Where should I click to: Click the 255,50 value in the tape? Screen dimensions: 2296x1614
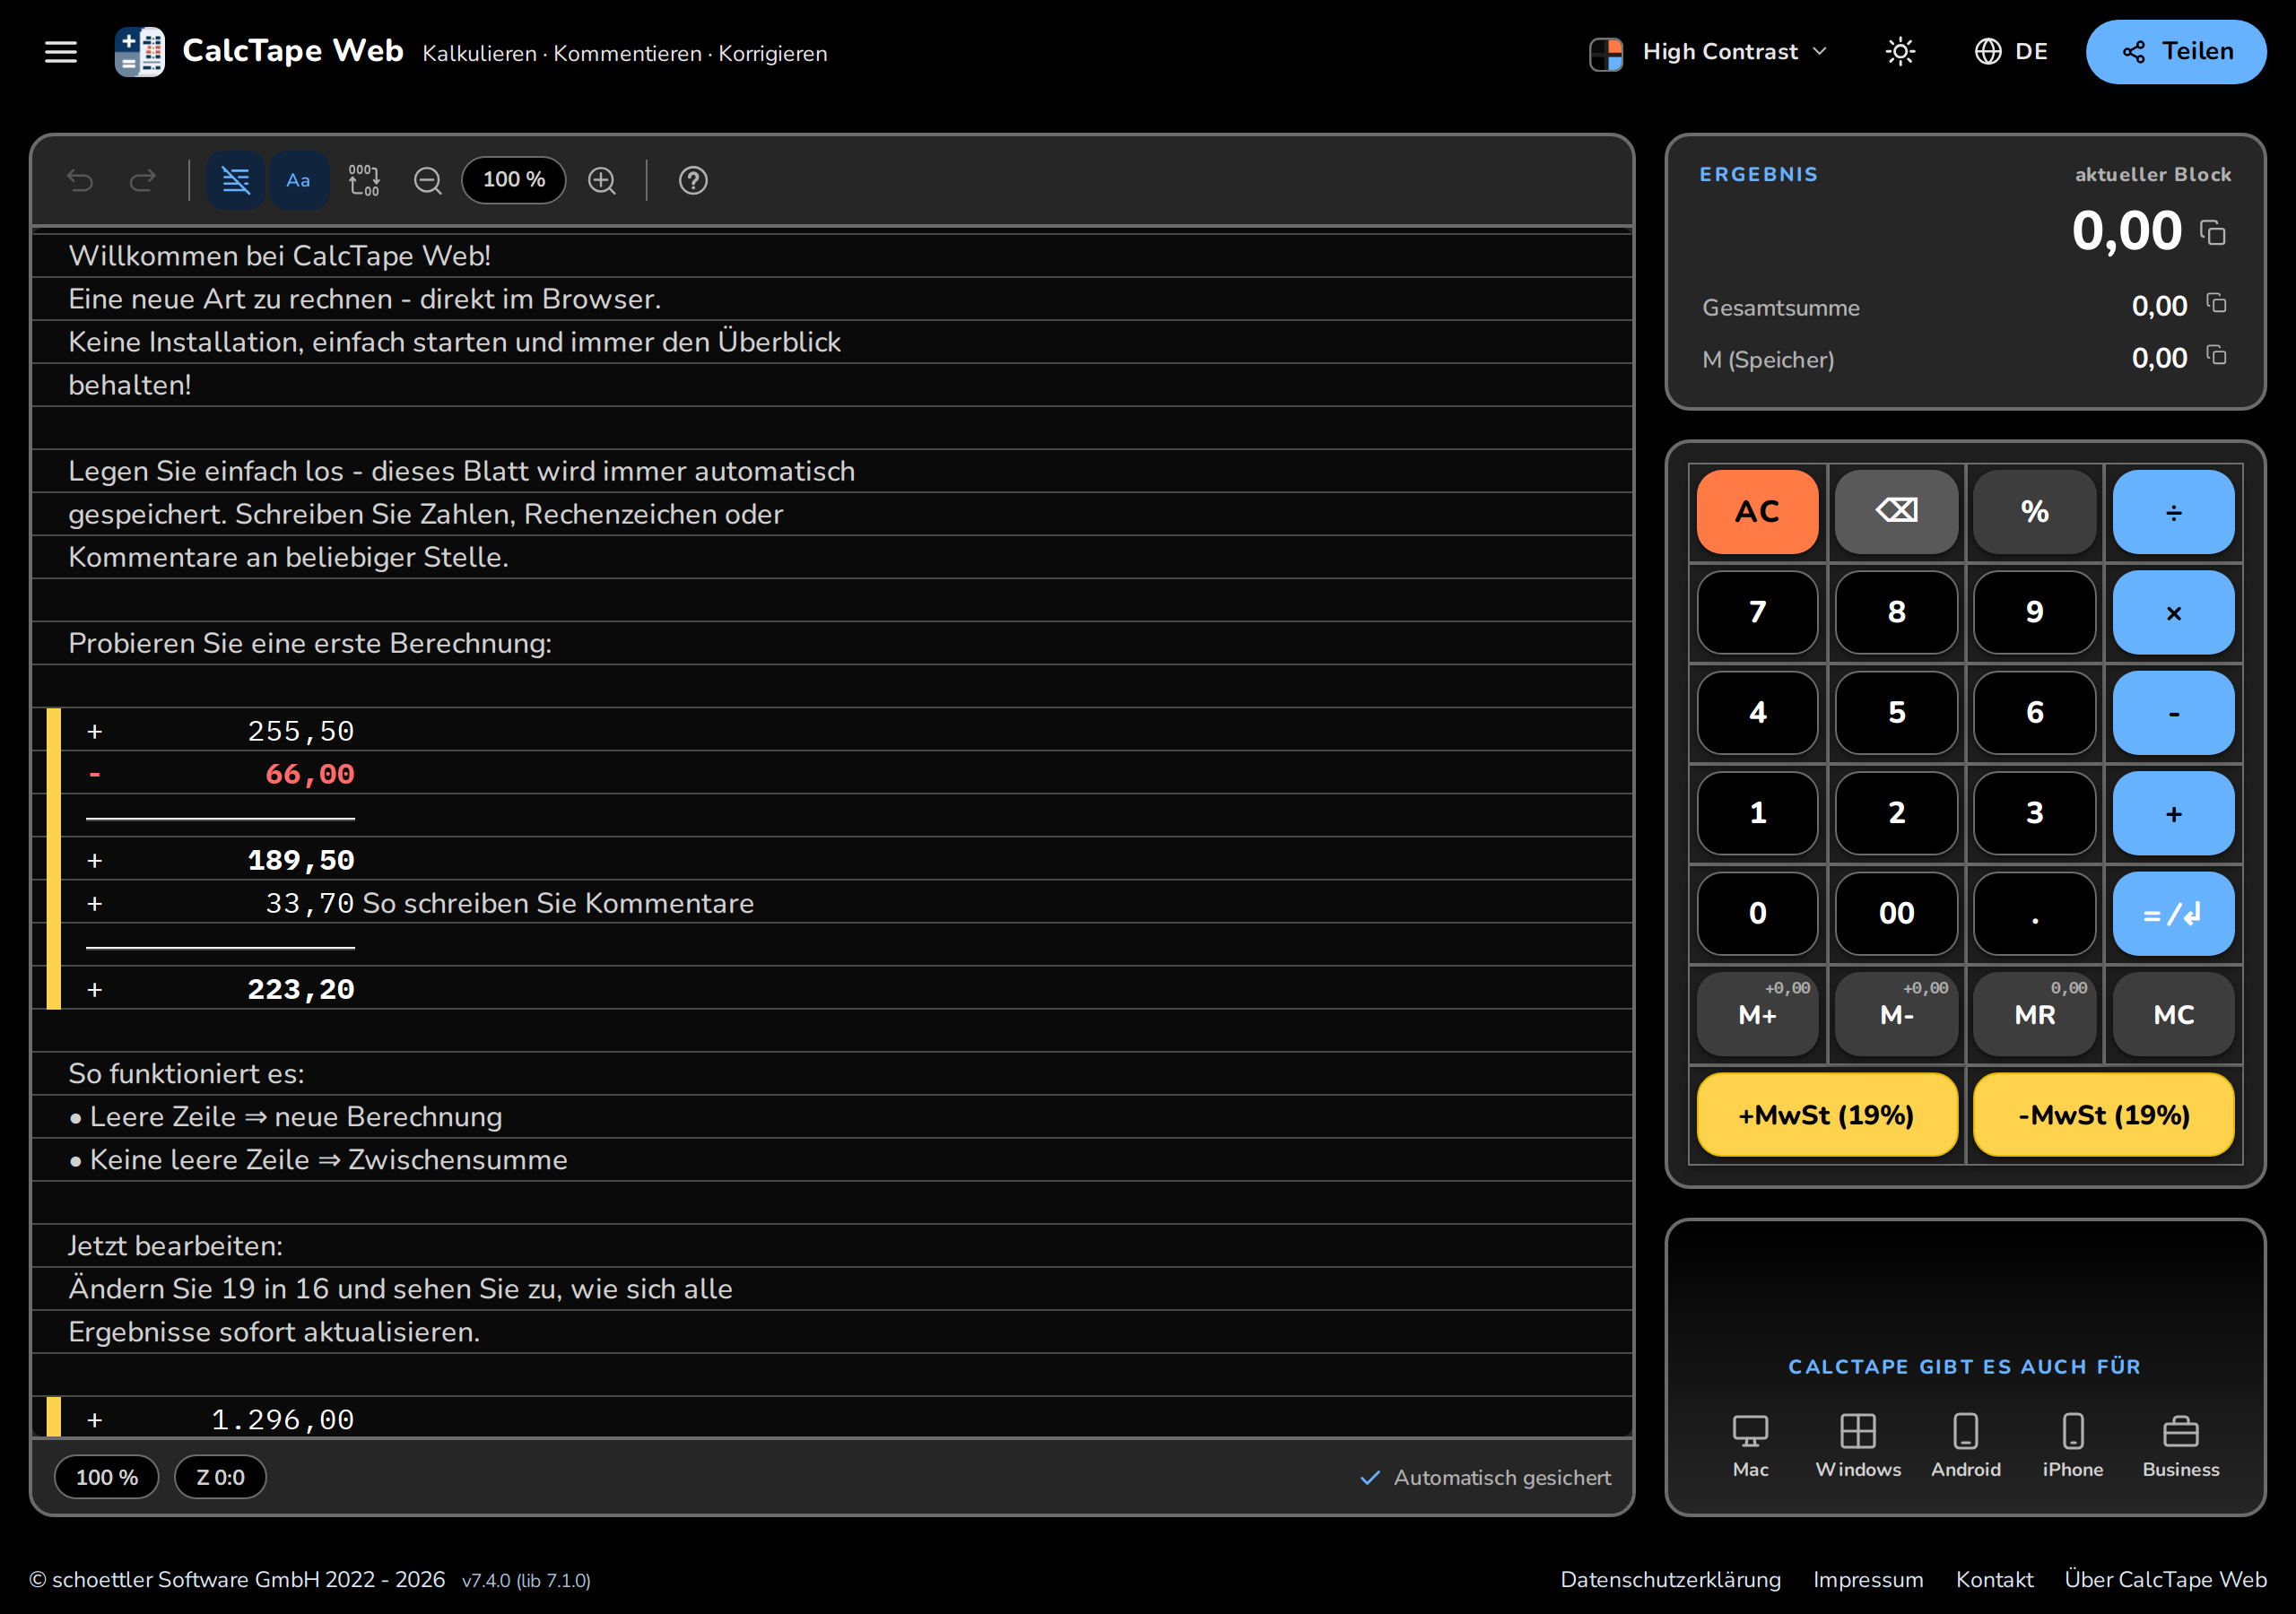pos(301,731)
